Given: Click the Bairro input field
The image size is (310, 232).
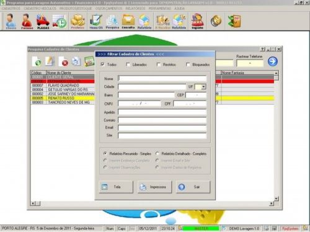Looking at the screenshot, I should [146, 95].
